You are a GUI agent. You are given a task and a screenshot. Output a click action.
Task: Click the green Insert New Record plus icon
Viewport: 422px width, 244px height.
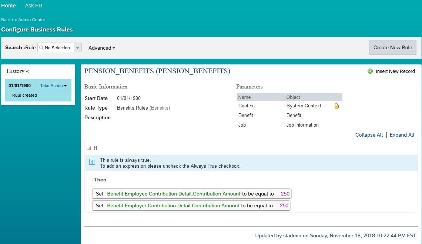[370, 71]
